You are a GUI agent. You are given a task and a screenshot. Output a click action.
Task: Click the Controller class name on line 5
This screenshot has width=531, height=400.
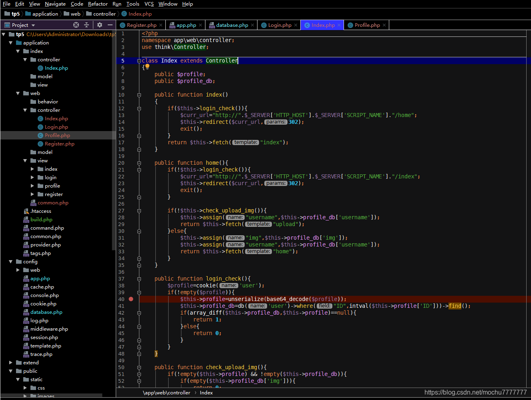coord(222,61)
